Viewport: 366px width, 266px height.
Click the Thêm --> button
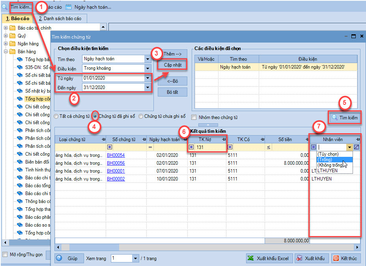coord(172,54)
